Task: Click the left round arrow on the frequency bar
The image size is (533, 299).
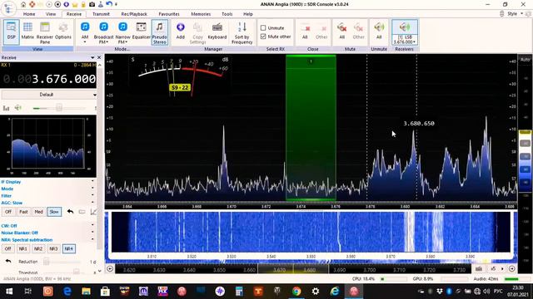Action: click(x=110, y=269)
